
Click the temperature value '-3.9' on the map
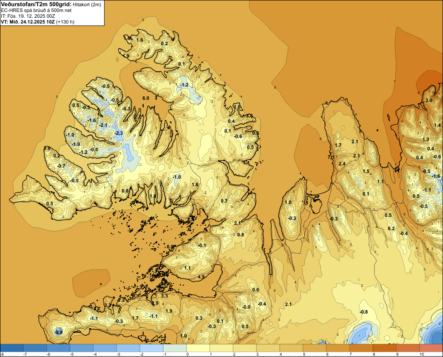pyautogui.click(x=58, y=332)
